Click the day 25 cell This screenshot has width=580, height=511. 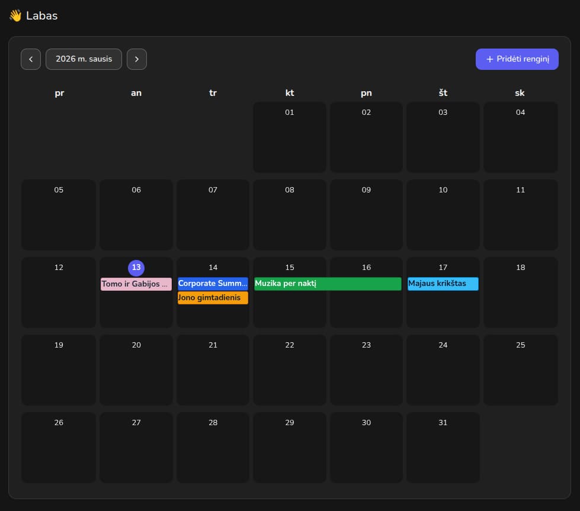[520, 370]
